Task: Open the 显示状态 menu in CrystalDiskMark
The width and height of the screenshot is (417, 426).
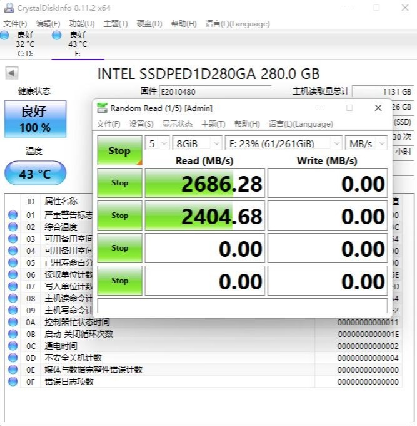Action: click(177, 124)
